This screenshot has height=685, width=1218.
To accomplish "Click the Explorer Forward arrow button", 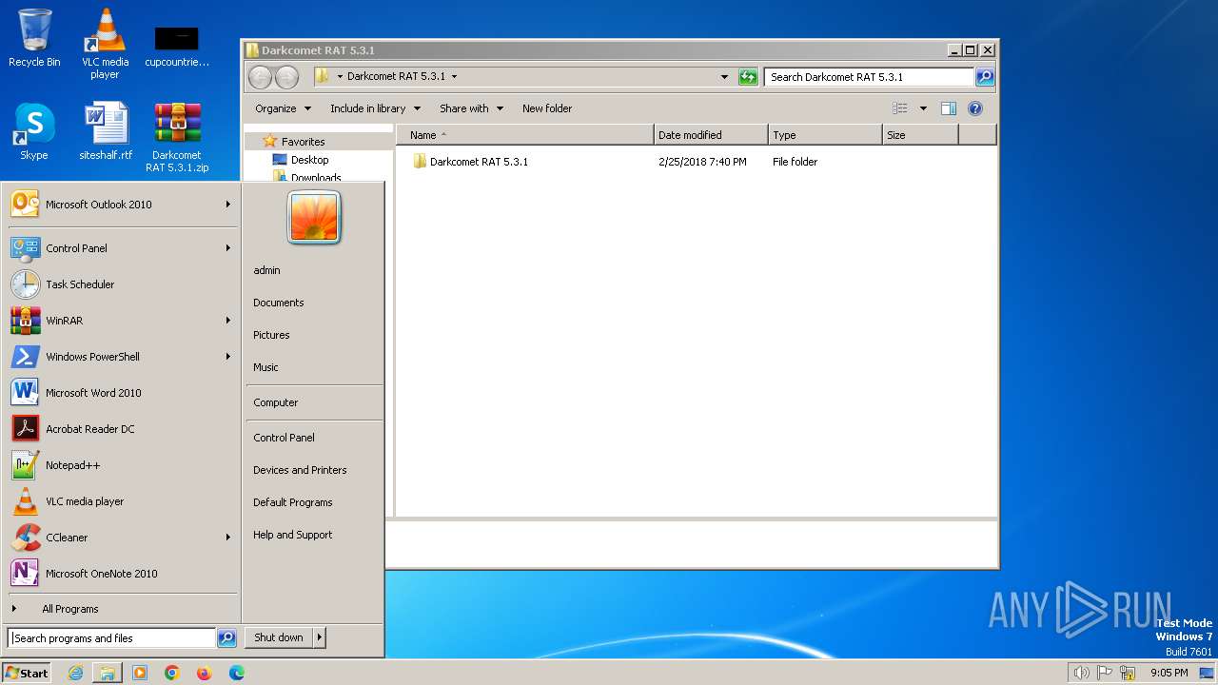I will (x=286, y=77).
